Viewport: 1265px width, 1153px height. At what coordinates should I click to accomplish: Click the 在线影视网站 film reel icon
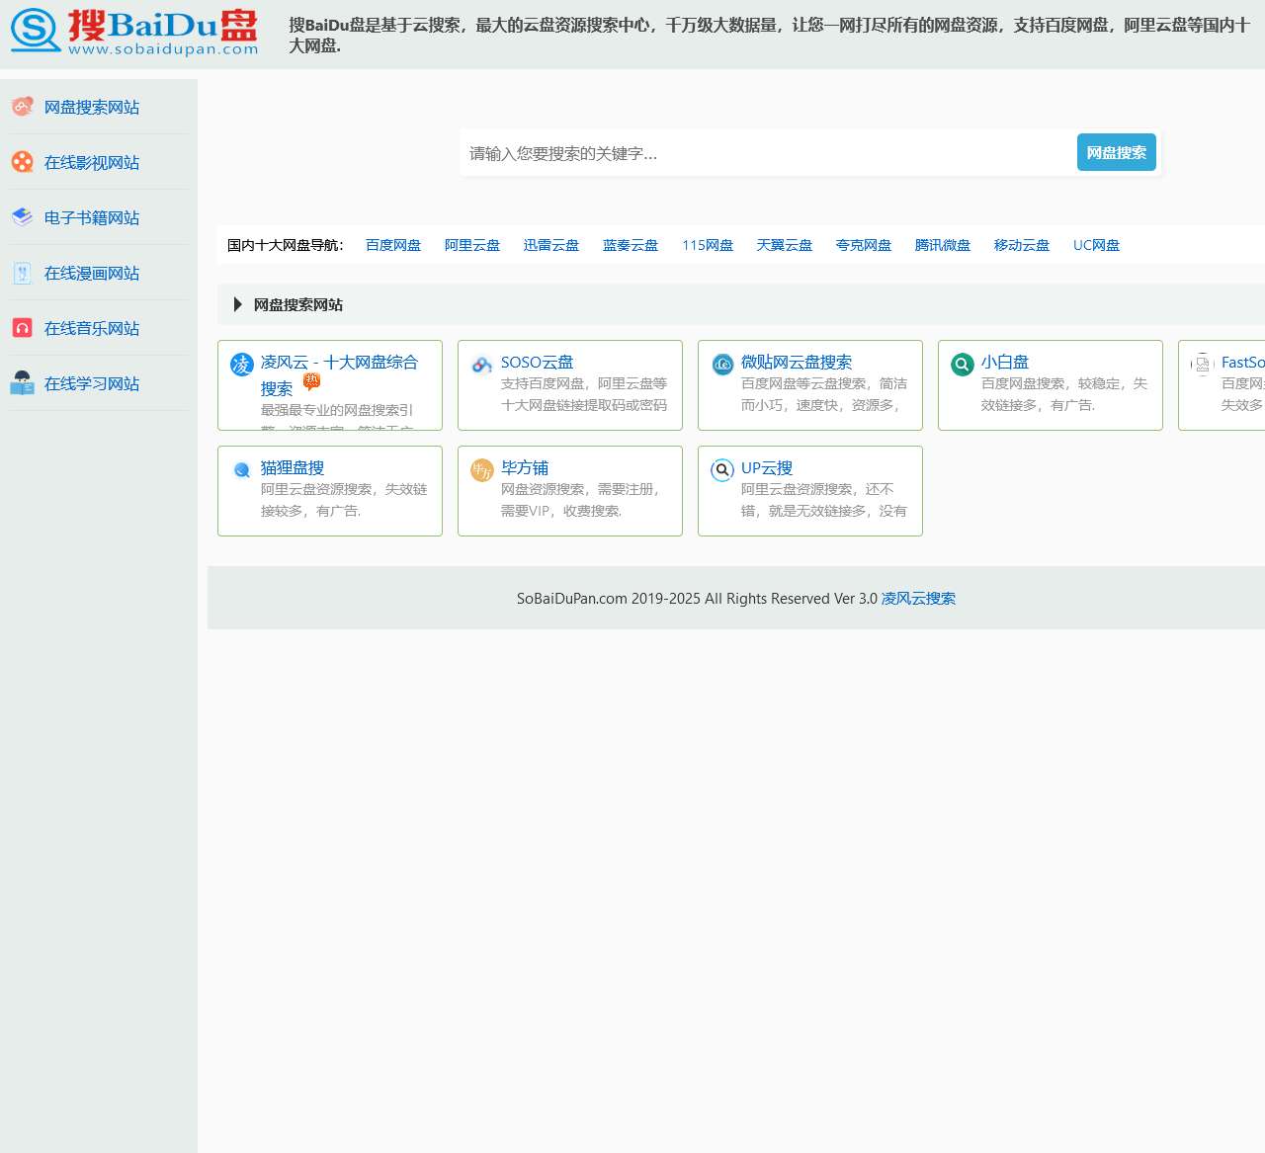tap(22, 162)
